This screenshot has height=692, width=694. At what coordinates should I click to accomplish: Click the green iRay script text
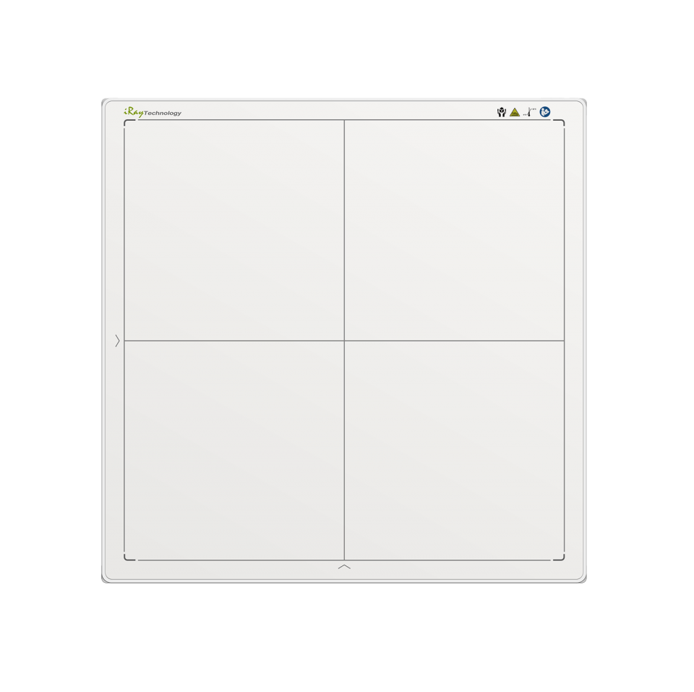click(x=133, y=111)
